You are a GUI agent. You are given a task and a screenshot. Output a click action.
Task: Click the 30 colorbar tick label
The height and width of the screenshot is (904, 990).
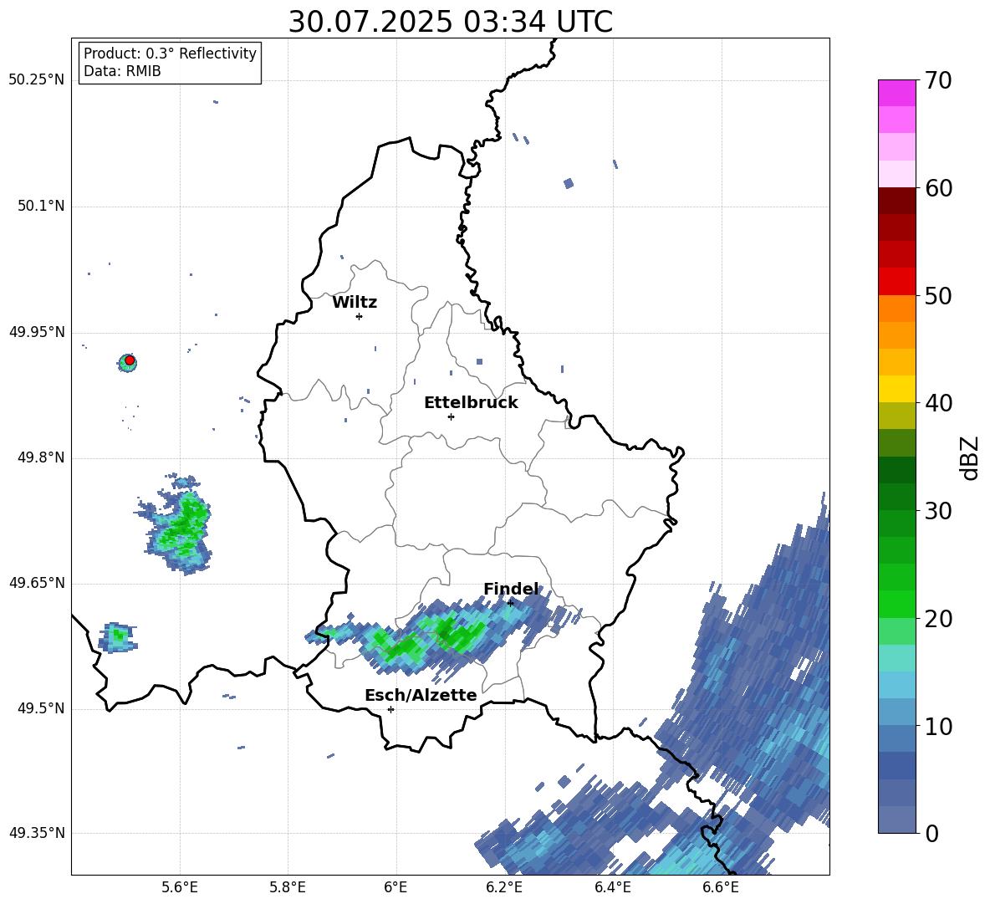coord(938,511)
